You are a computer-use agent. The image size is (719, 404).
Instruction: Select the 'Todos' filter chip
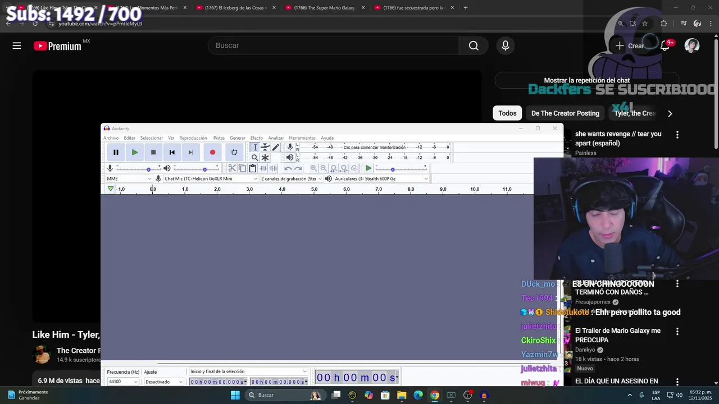point(507,113)
